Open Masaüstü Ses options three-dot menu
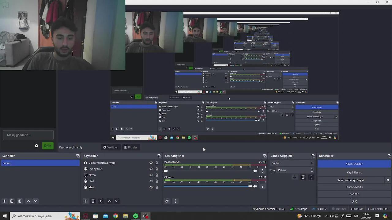The width and height of the screenshot is (392, 220). pos(262,171)
